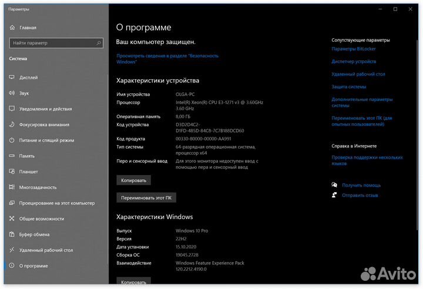423x289 pixels.
Task: Click the Характеристики устройства heading
Action: pyautogui.click(x=158, y=80)
